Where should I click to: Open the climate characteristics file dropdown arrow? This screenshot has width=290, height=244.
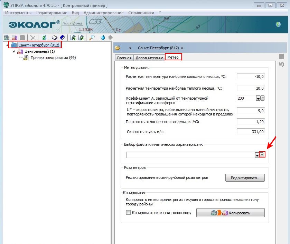point(257,155)
